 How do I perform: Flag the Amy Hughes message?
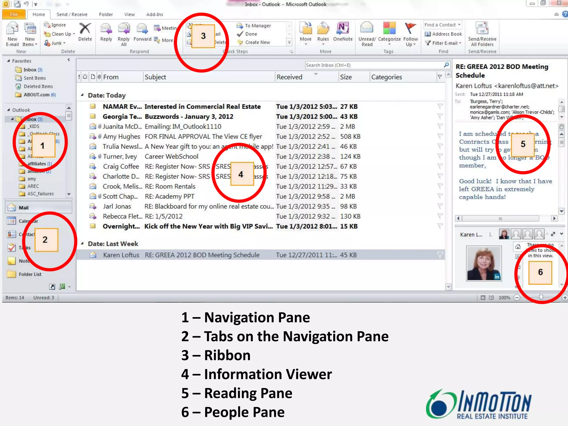pyautogui.click(x=440, y=136)
